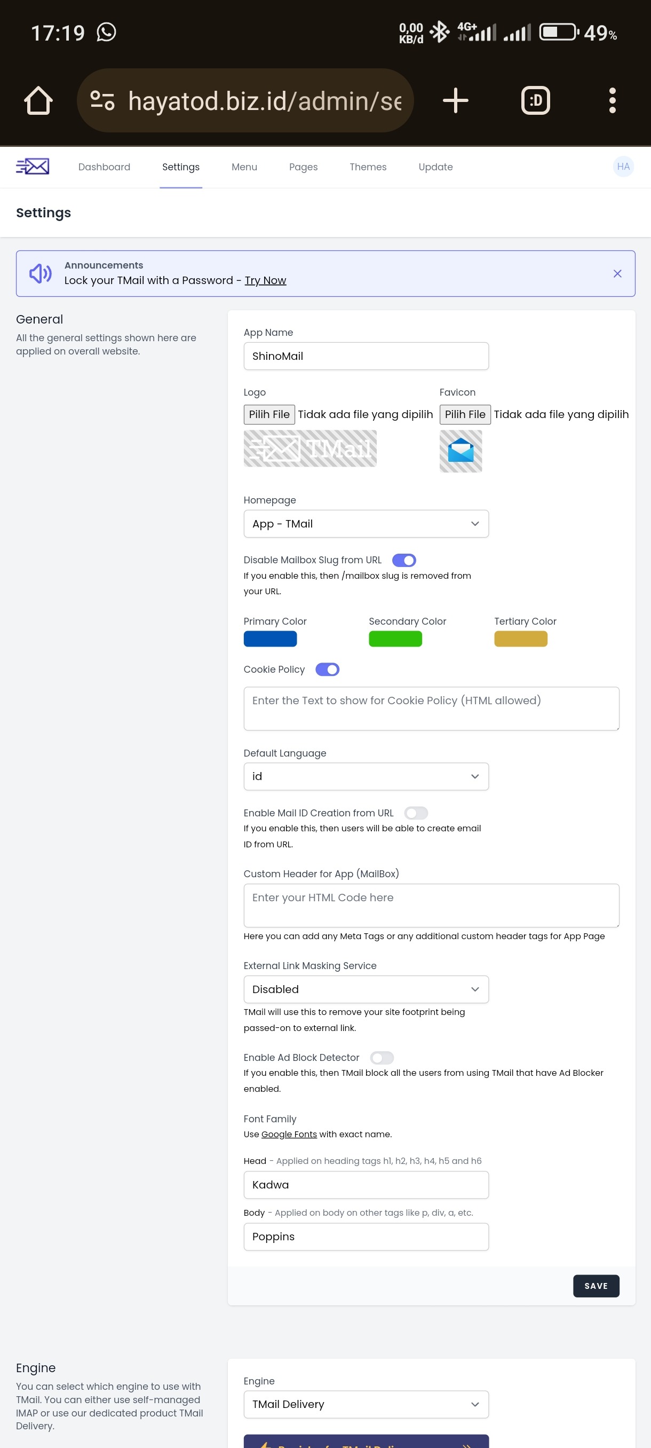Screen dimensions: 651x1448
Task: Click the SAVE button
Action: (x=596, y=1286)
